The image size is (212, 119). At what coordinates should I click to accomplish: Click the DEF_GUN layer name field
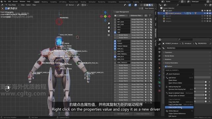123,22
